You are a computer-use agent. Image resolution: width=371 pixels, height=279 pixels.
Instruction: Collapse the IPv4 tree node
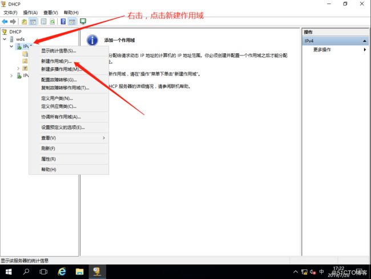click(x=11, y=46)
